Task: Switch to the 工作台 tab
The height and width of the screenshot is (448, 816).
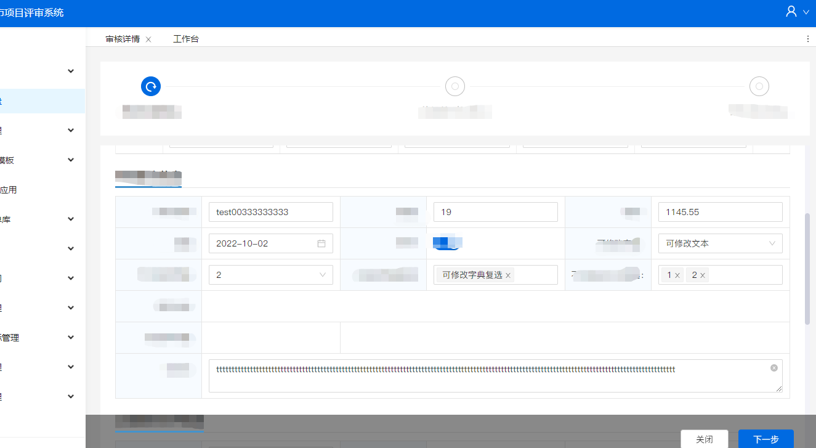Action: click(186, 39)
